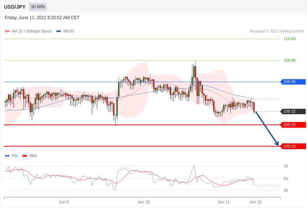Click the red 9MA legend swatch
307x208 pixels.
(25, 156)
